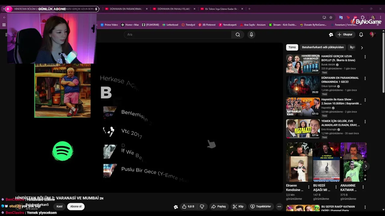Click the sparkle icon before the like button
This screenshot has width=385, height=216.
click(x=176, y=207)
